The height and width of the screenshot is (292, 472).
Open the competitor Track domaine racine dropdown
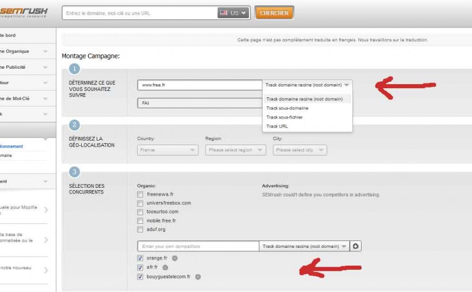pos(304,246)
